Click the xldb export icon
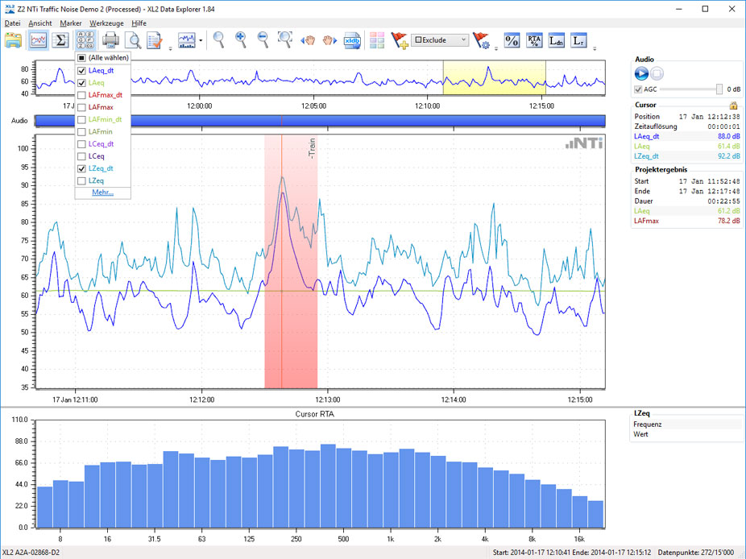This screenshot has width=746, height=559. point(352,40)
